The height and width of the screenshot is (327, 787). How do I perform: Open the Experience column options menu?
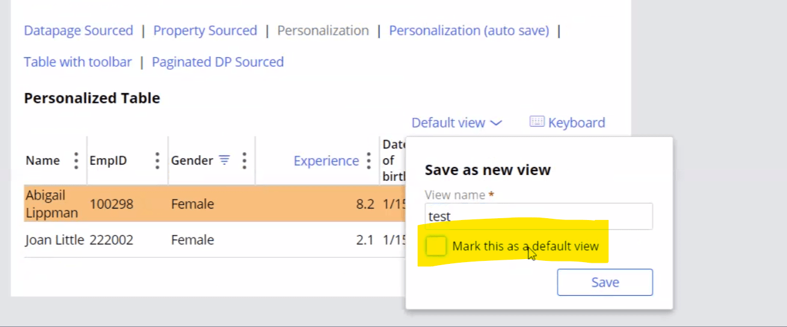tap(369, 160)
